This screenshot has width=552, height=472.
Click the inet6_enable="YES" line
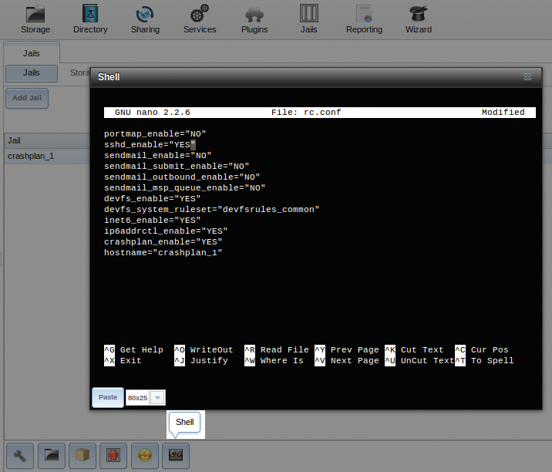point(153,220)
